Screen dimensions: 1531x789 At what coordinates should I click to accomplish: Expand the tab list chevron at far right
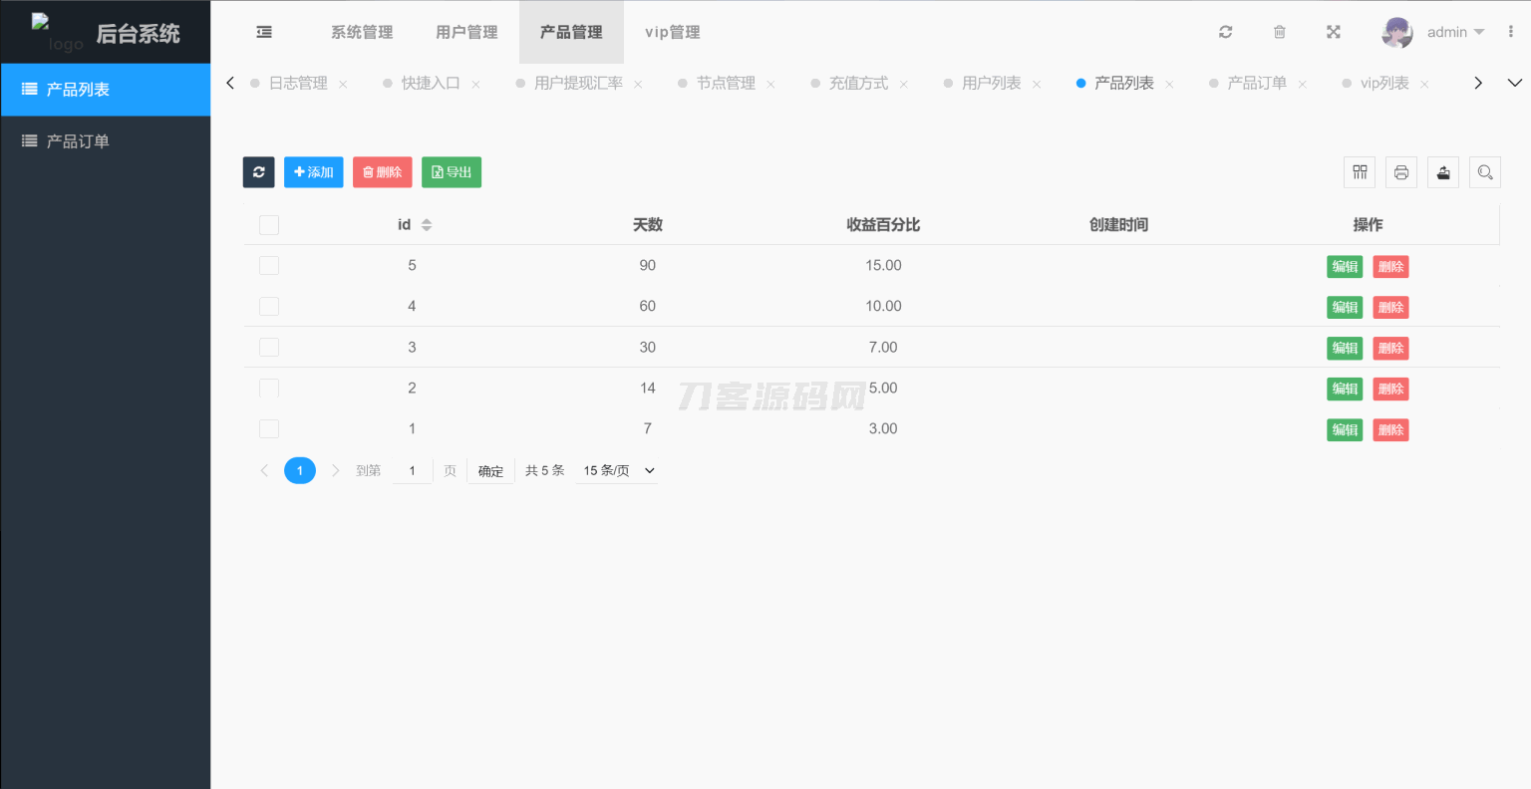(1514, 83)
